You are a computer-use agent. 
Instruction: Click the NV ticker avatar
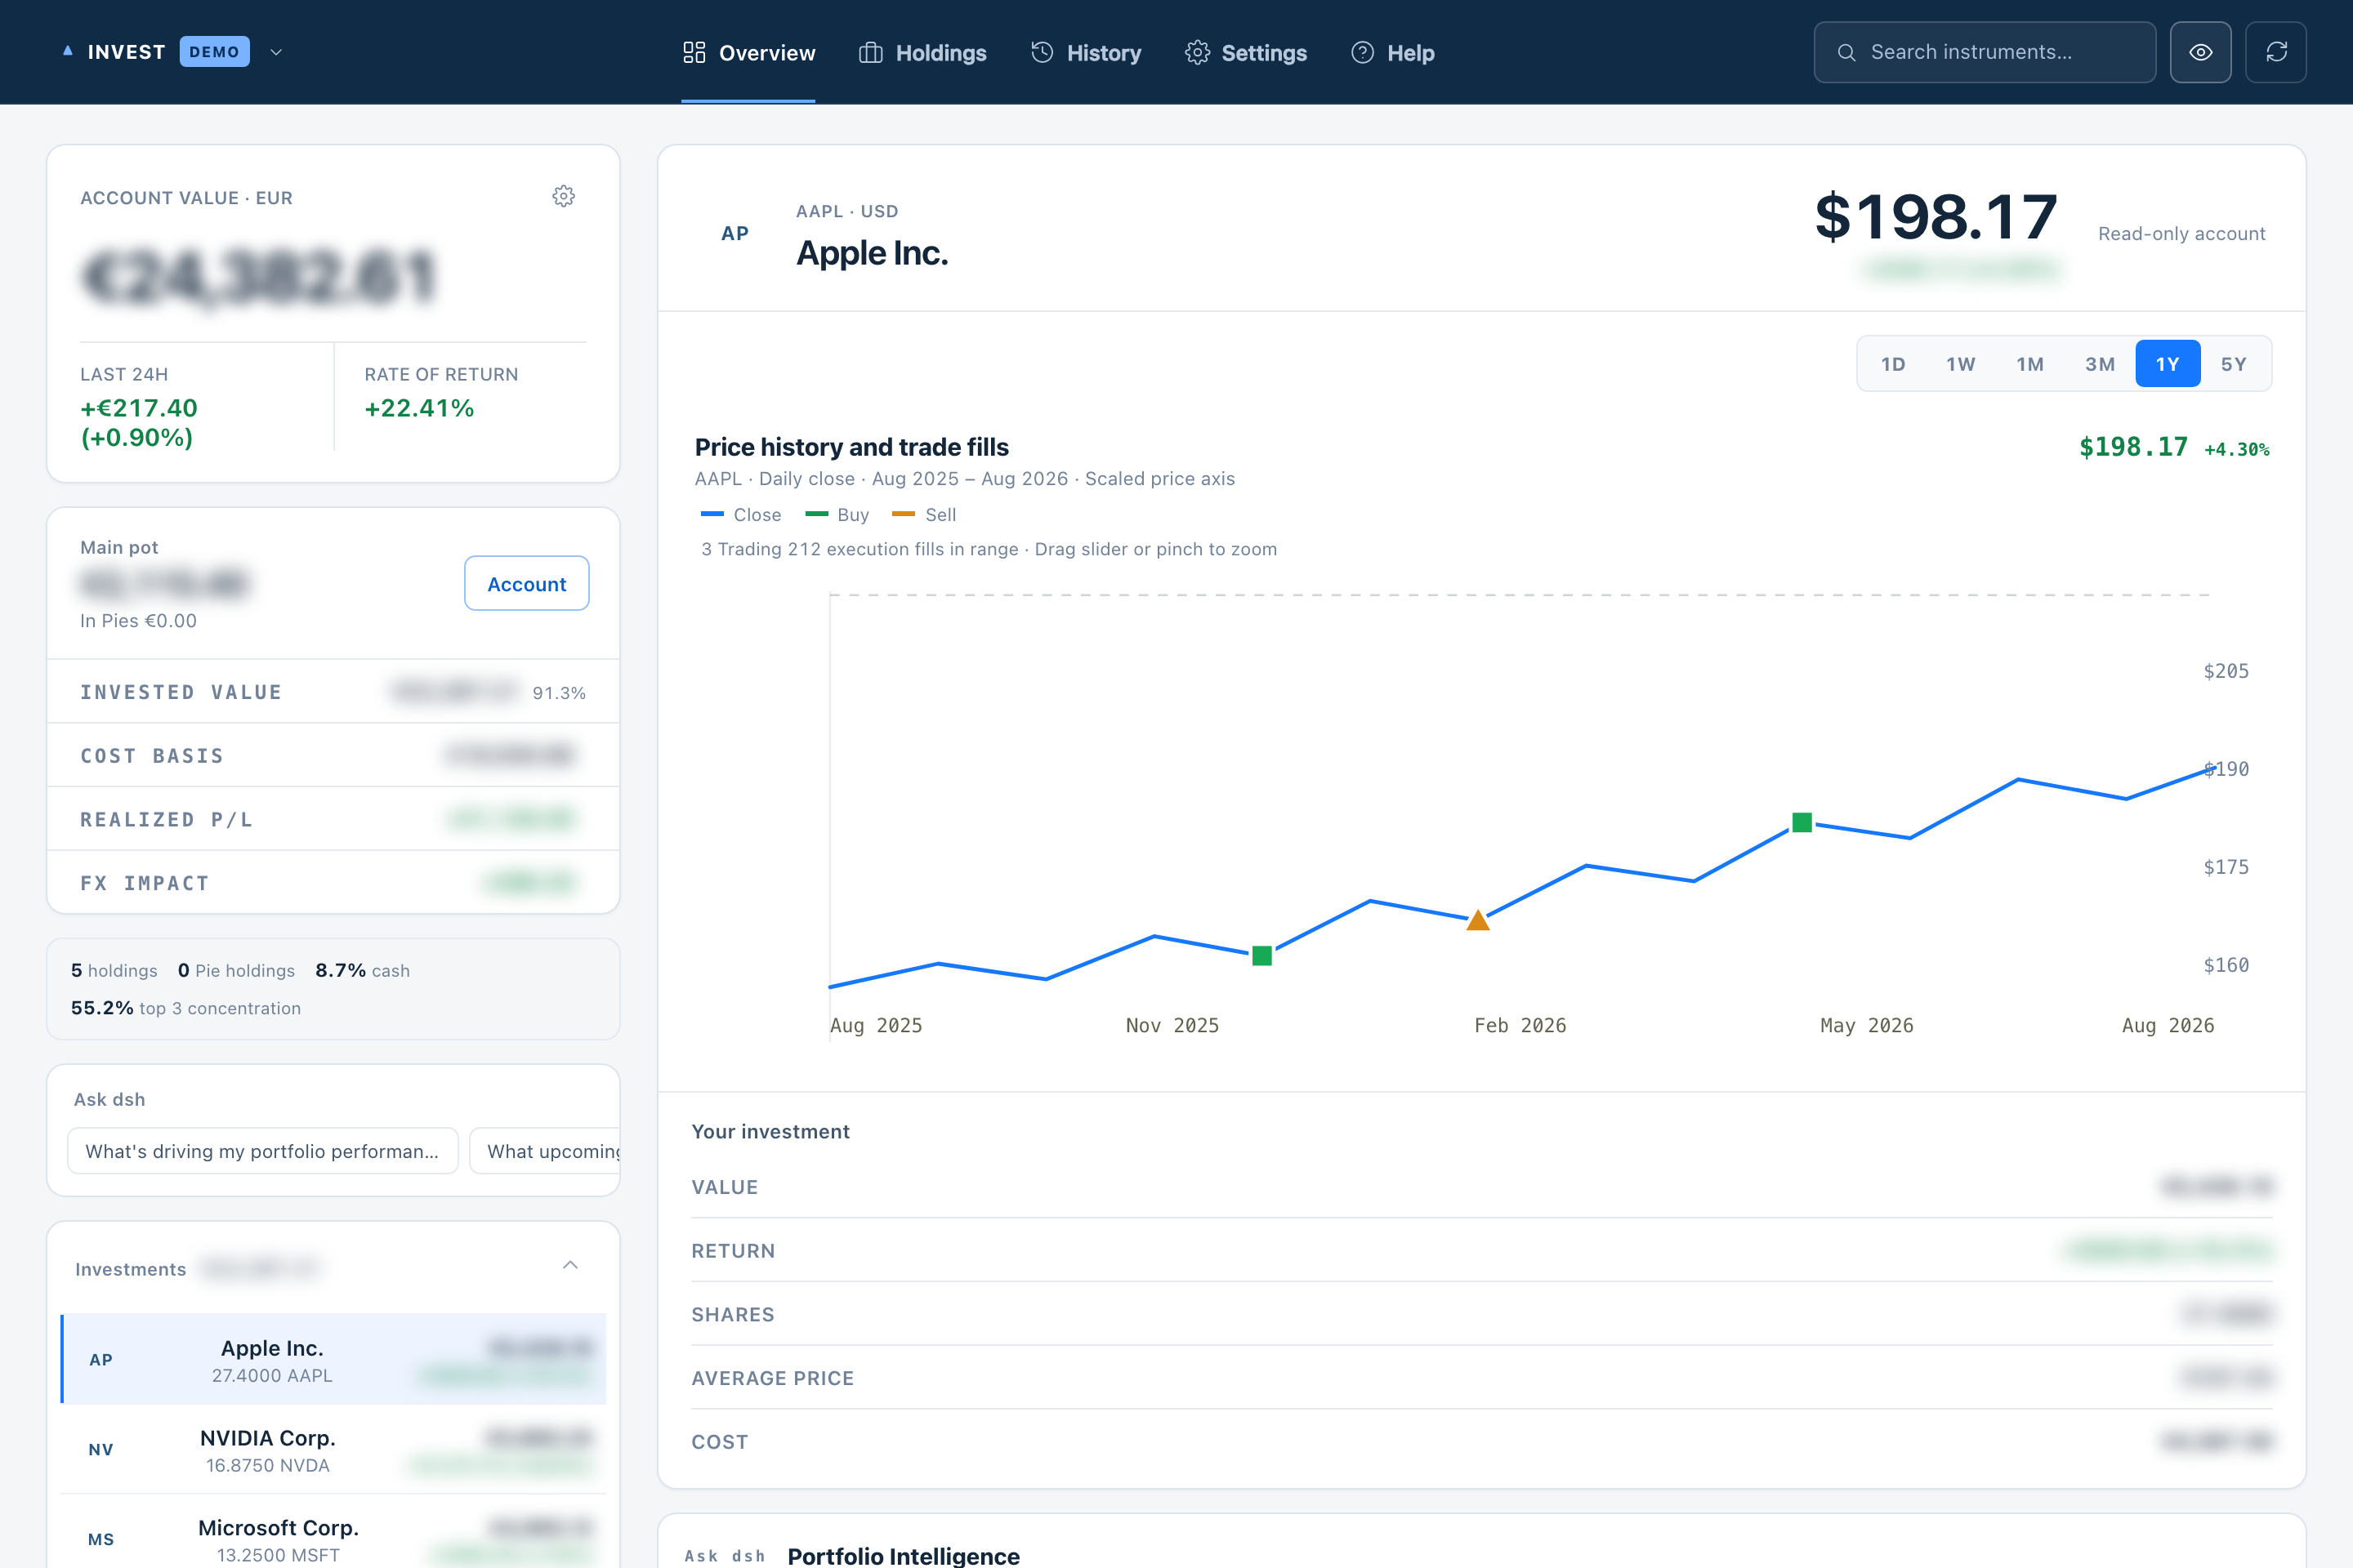101,1449
